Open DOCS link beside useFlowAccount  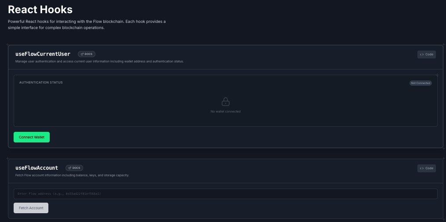click(74, 168)
